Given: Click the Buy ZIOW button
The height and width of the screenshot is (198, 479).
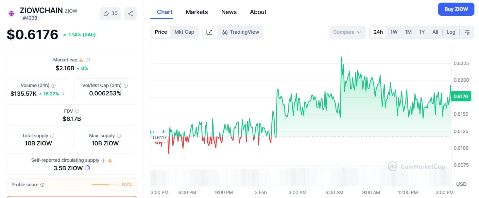Looking at the screenshot, I should coord(456,9).
